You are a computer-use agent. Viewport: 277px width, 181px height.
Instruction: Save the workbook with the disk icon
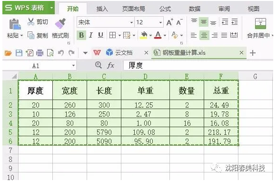click(19, 53)
